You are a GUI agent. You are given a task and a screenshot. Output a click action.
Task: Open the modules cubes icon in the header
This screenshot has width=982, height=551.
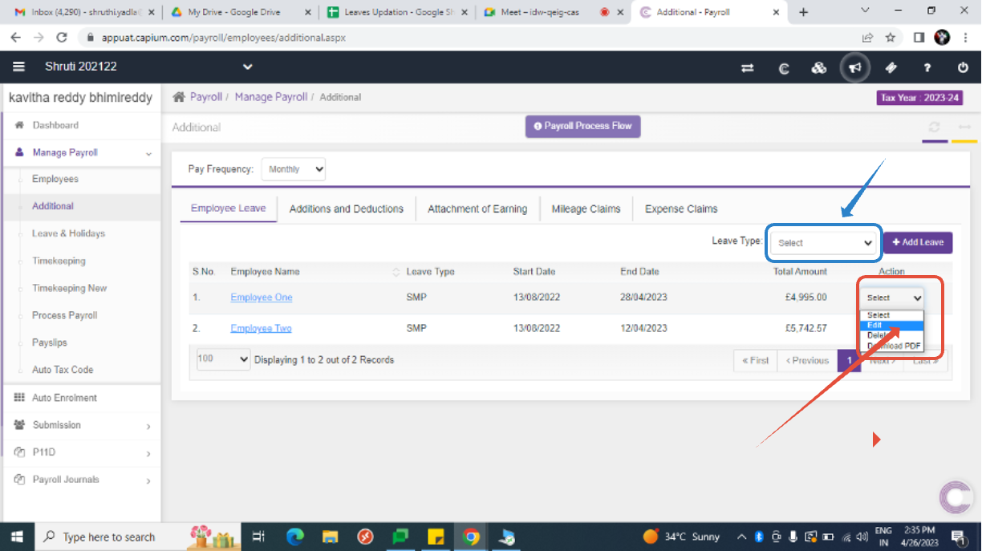(819, 68)
